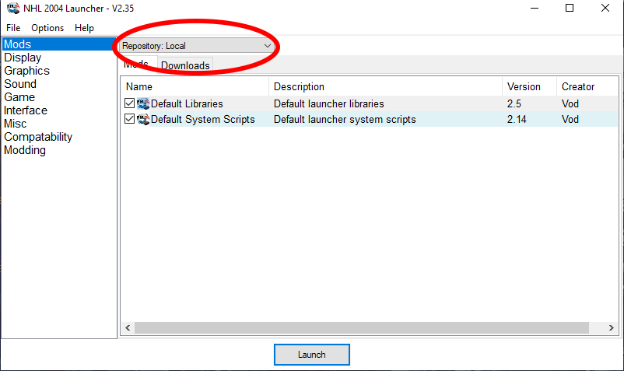
Task: Uncheck the Default System Scripts checkbox
Action: click(x=129, y=119)
